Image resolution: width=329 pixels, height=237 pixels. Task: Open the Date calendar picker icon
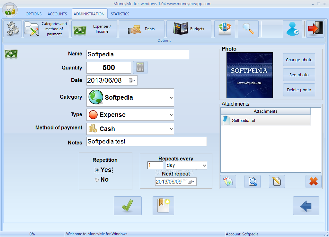132,80
